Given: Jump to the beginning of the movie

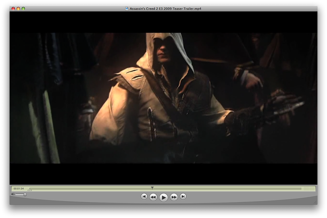Looking at the screenshot, I should (144, 196).
